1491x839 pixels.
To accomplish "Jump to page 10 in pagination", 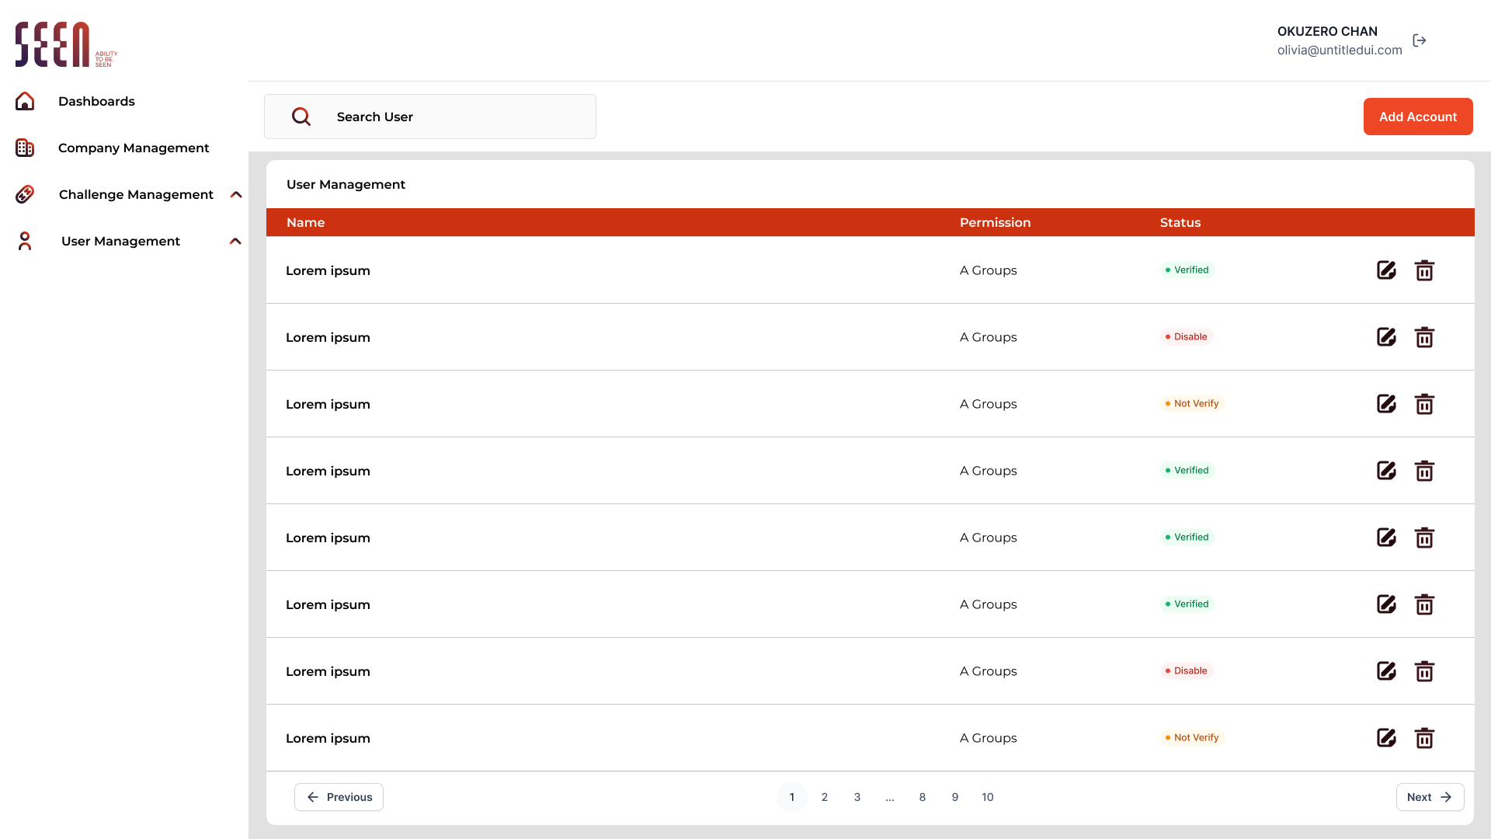I will tap(988, 797).
